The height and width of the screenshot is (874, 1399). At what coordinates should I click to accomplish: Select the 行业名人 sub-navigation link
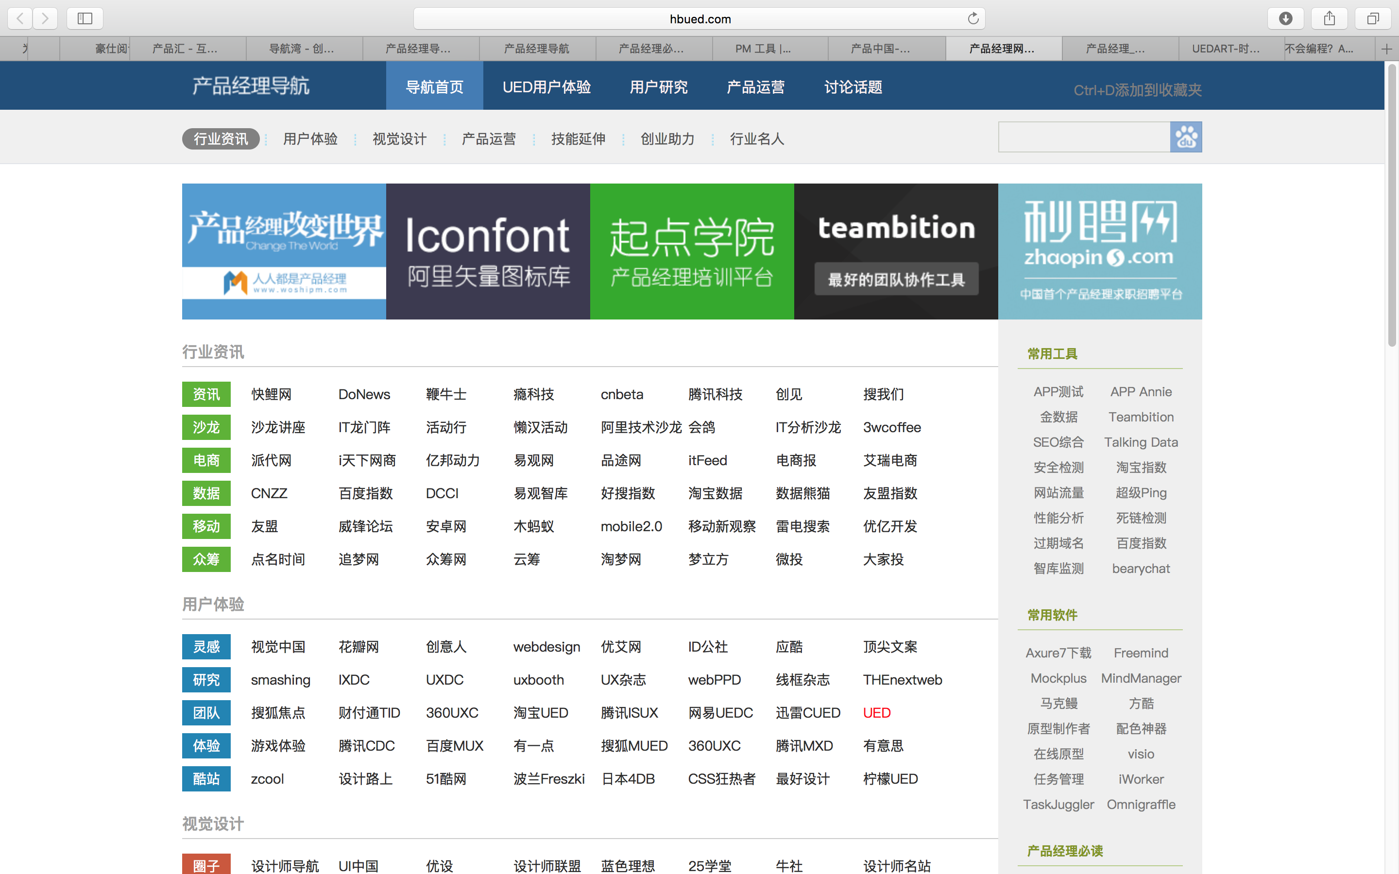coord(757,139)
